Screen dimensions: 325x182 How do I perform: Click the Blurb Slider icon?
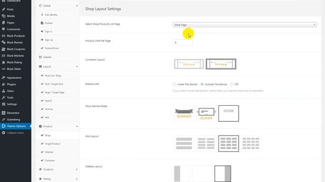[x=4, y=69]
